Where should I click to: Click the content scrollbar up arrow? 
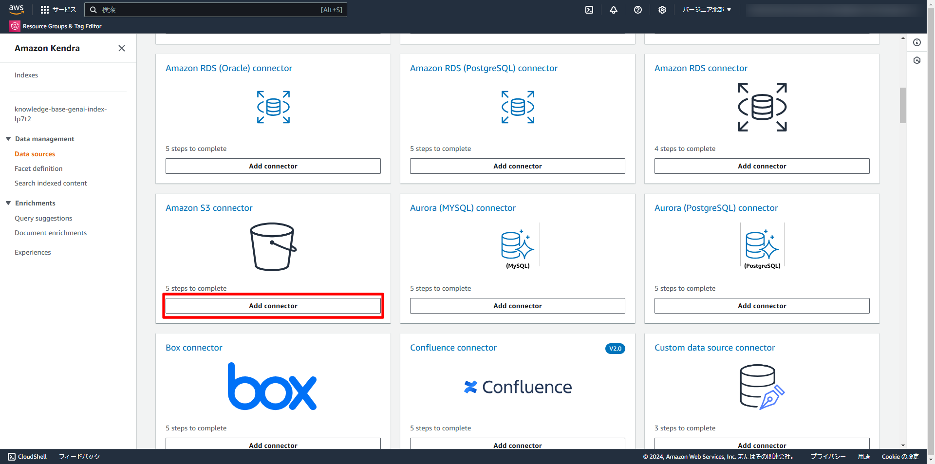coord(903,37)
